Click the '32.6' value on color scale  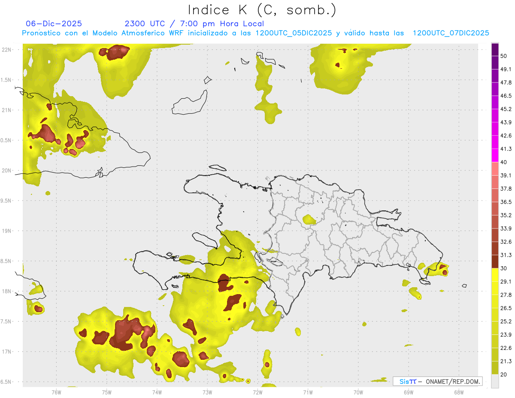pyautogui.click(x=506, y=242)
